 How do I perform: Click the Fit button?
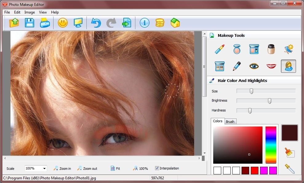click(x=115, y=168)
